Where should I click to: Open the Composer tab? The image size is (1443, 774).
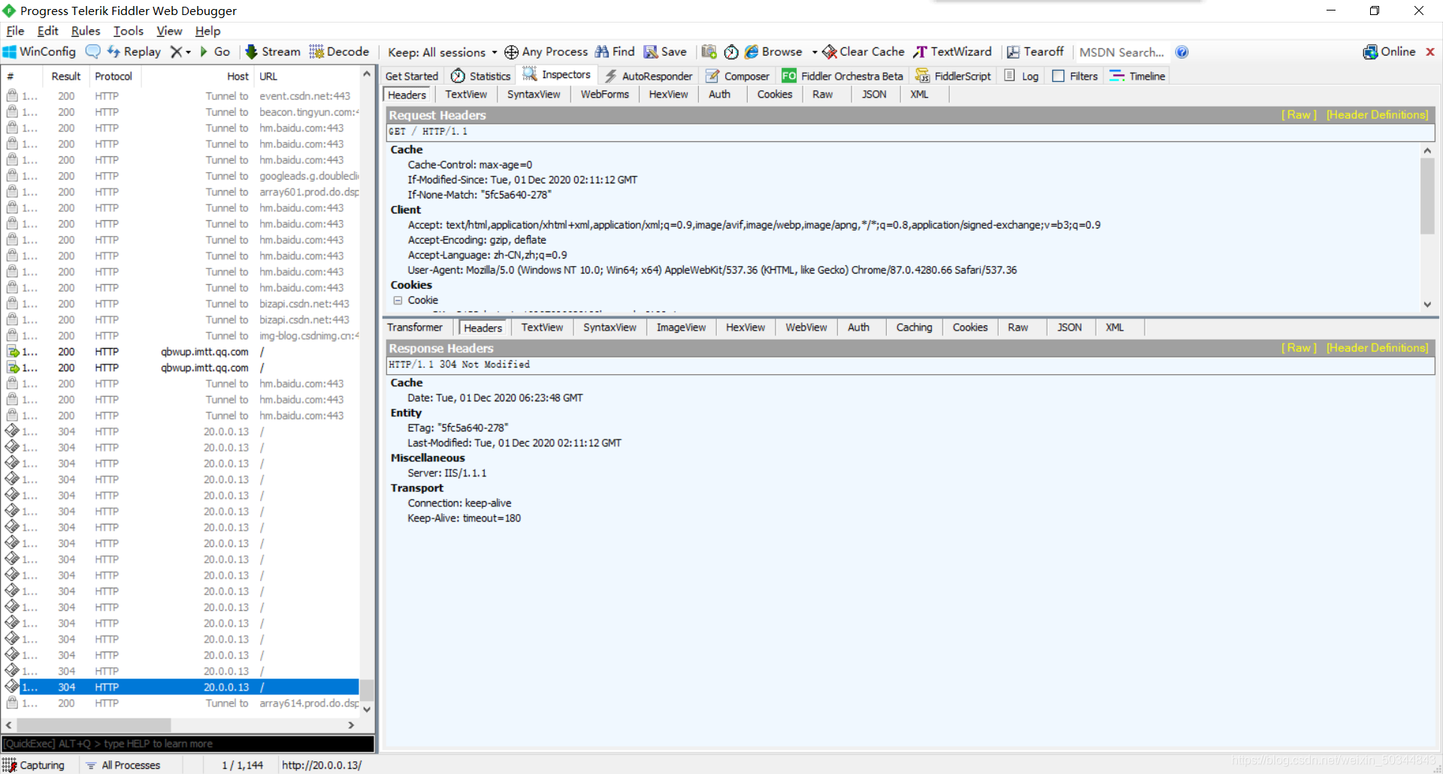[737, 76]
